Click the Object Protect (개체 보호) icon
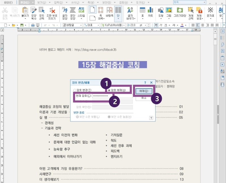Viewport: 226px width, 183px height. 199,10
